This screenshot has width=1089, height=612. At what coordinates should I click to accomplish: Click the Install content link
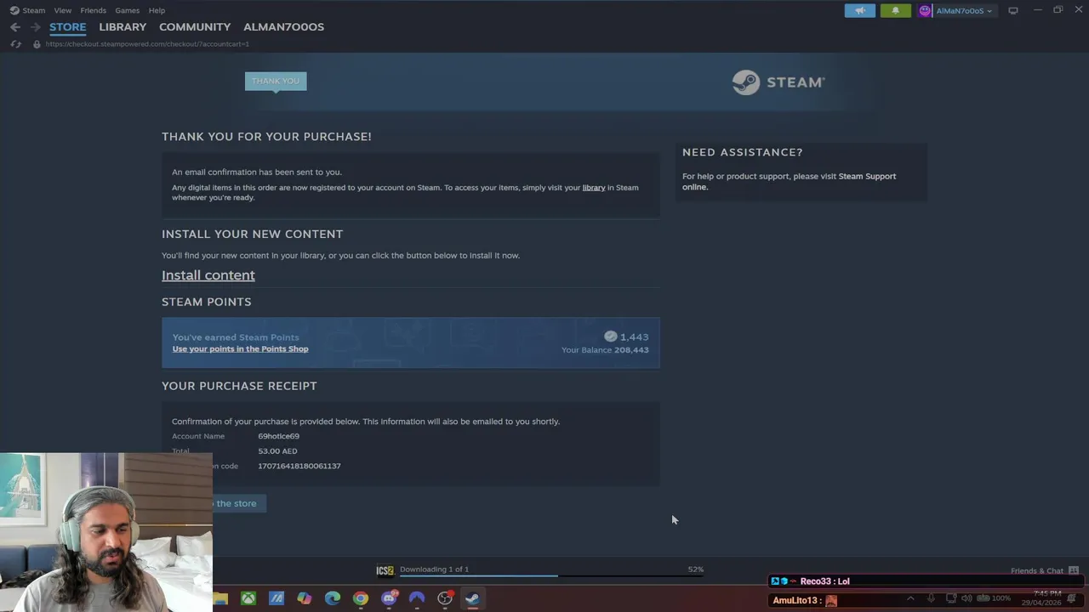point(208,275)
